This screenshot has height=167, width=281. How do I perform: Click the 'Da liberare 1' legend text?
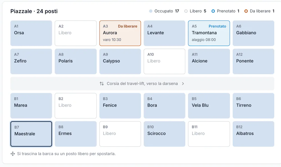point(262,11)
